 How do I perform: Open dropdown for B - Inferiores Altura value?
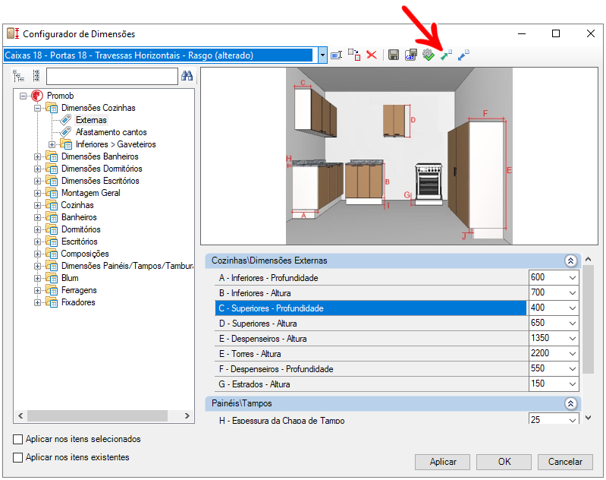click(x=573, y=292)
